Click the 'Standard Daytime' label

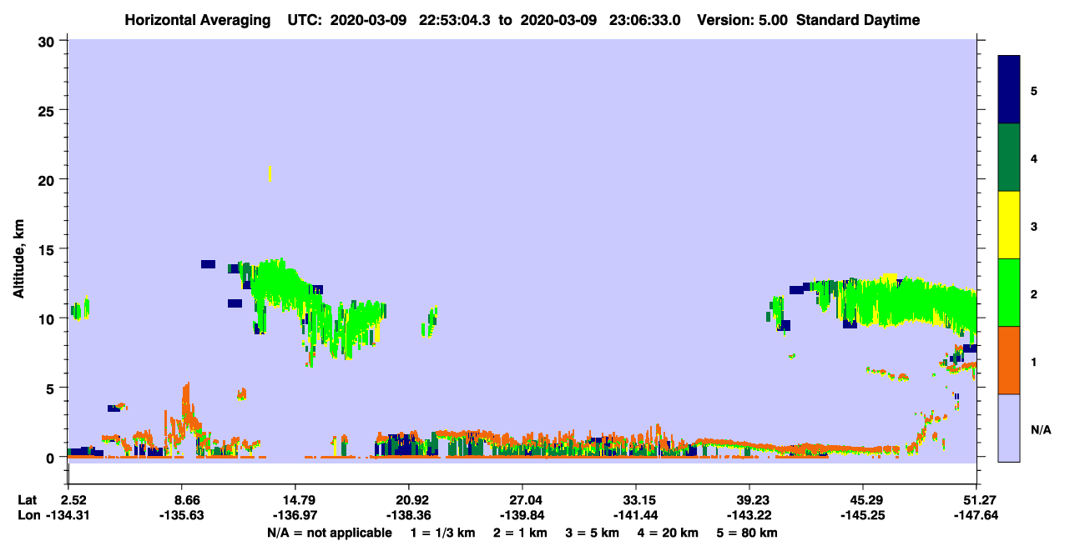point(857,20)
